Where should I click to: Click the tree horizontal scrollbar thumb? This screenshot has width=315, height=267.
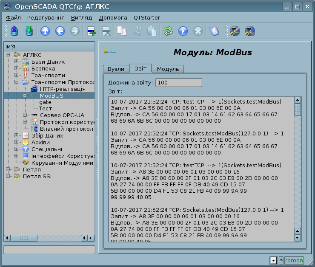24,238
